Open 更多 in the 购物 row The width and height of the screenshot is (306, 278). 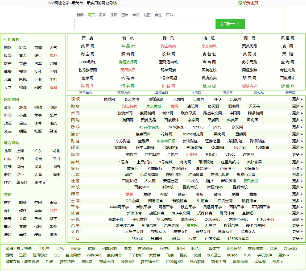(x=297, y=106)
